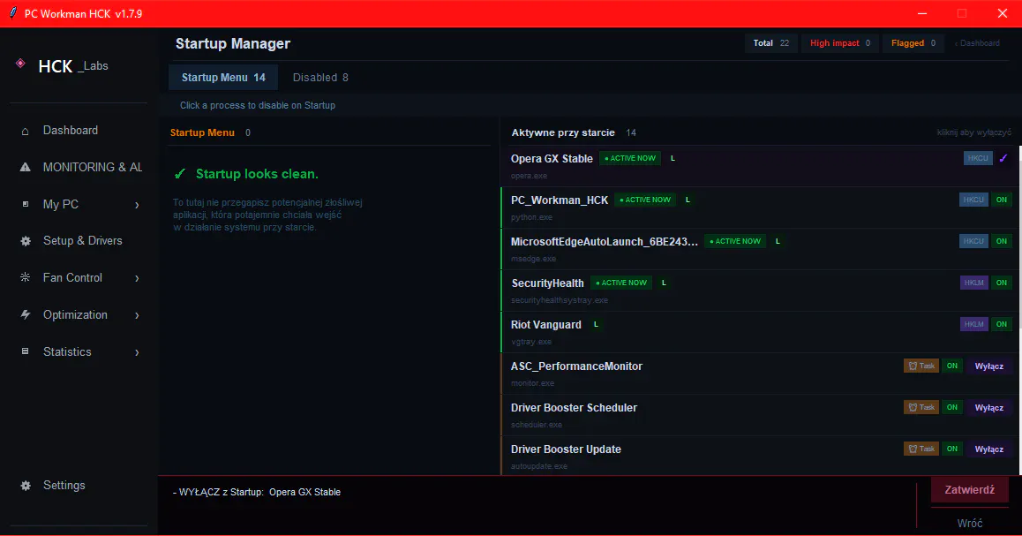The image size is (1022, 536).
Task: Click the HKLM badge on Riot Vanguard row
Action: click(974, 324)
